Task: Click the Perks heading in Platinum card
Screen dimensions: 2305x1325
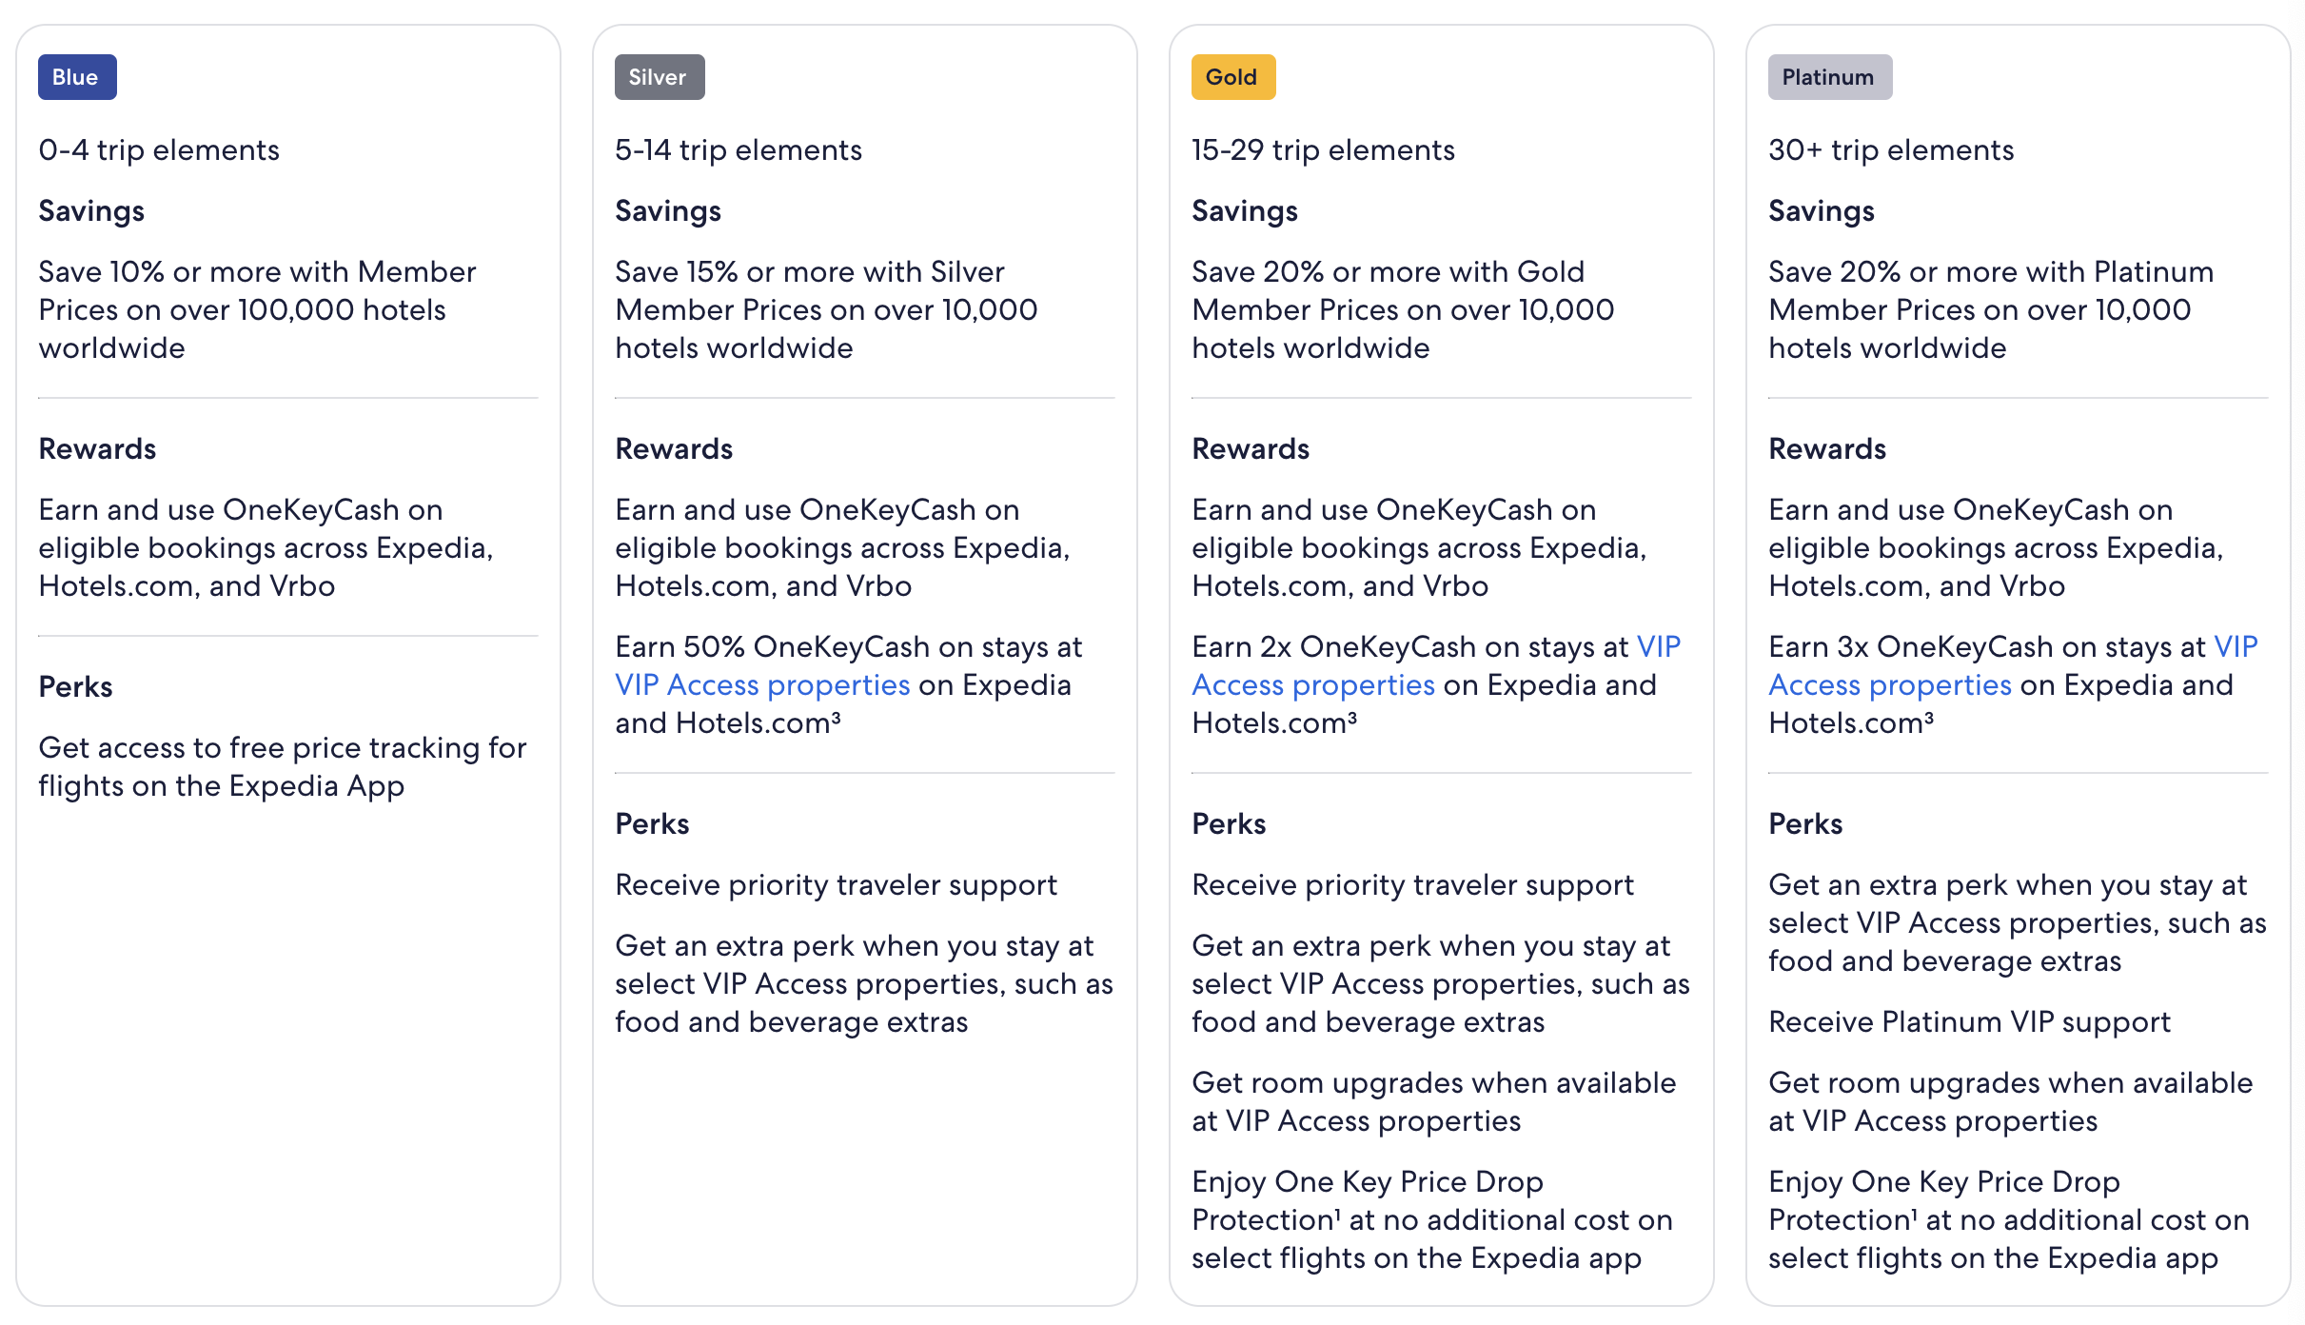Action: point(1805,823)
